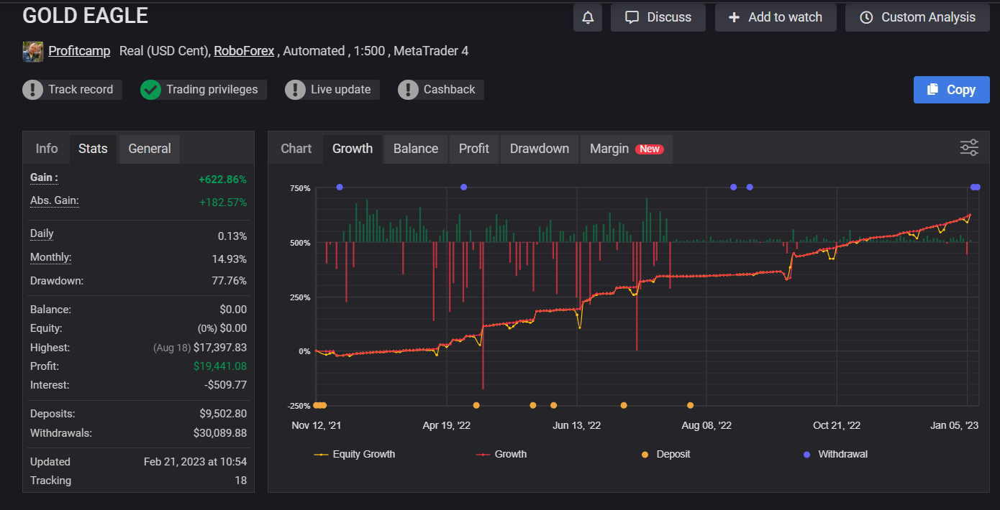Open the Discuss button
Screen dimensions: 1000x510
click(658, 17)
